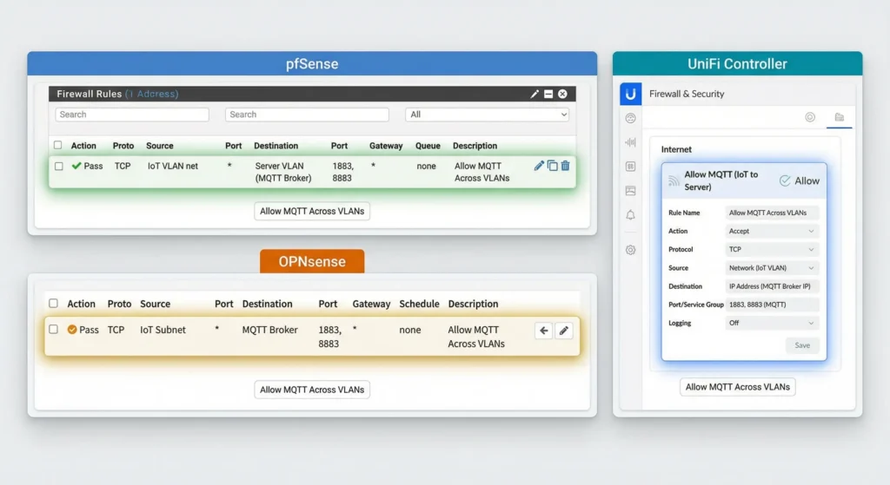
Task: Click the OPNsense Allow MQTT Across VLANs button
Action: (x=312, y=390)
